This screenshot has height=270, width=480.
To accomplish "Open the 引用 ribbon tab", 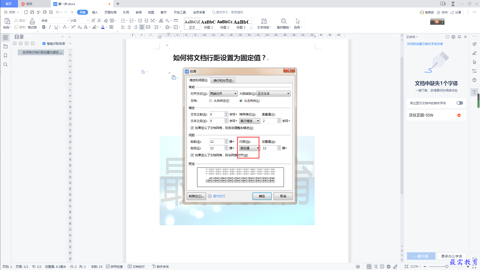I will (x=126, y=12).
